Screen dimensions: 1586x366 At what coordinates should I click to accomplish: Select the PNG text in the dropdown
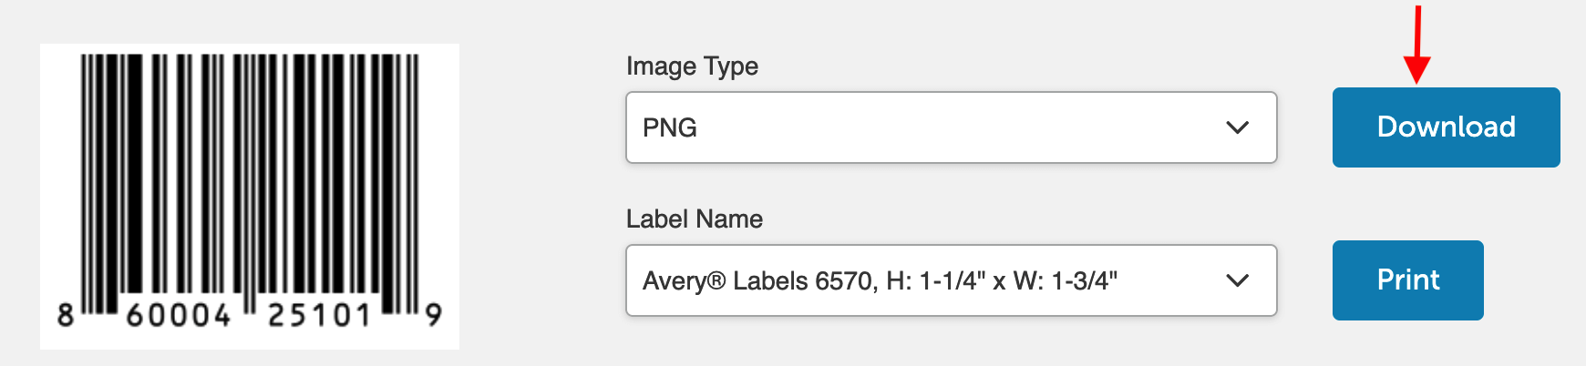click(670, 127)
